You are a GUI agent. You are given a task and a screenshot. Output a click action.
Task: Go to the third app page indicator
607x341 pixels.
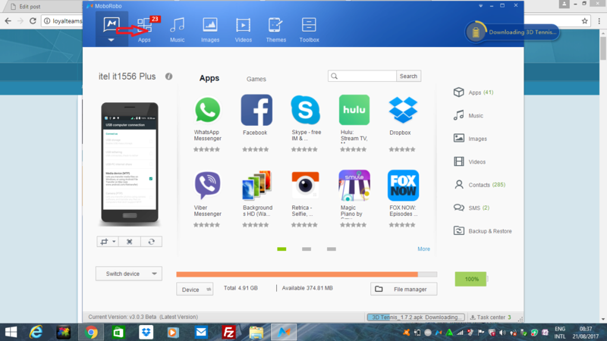pos(332,249)
